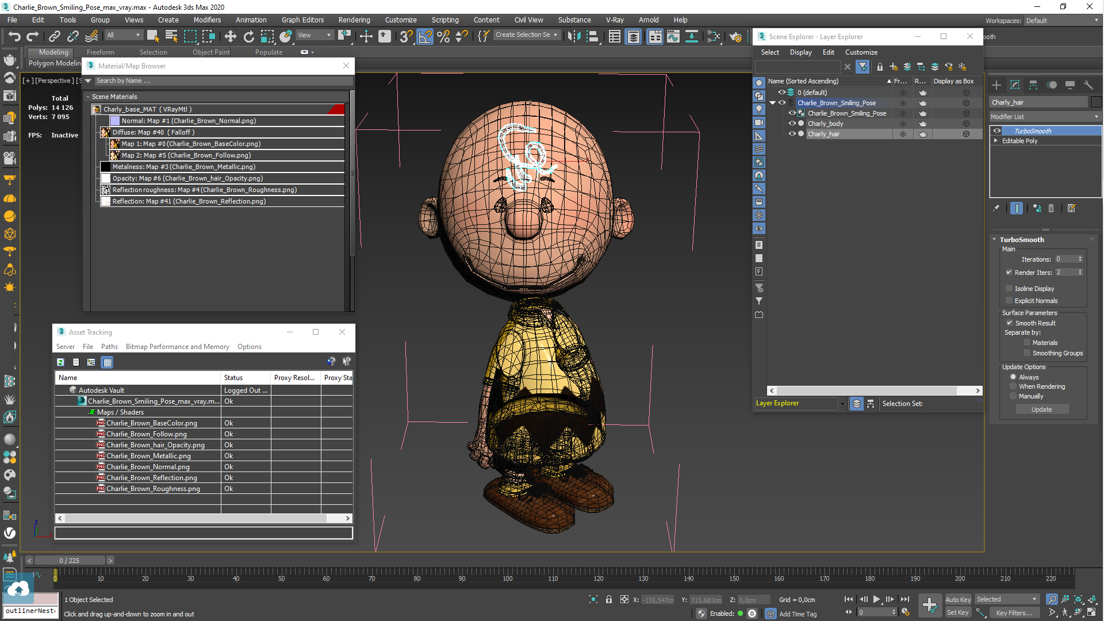The width and height of the screenshot is (1104, 621).
Task: Open Asset Tracking Paths menu
Action: point(109,347)
